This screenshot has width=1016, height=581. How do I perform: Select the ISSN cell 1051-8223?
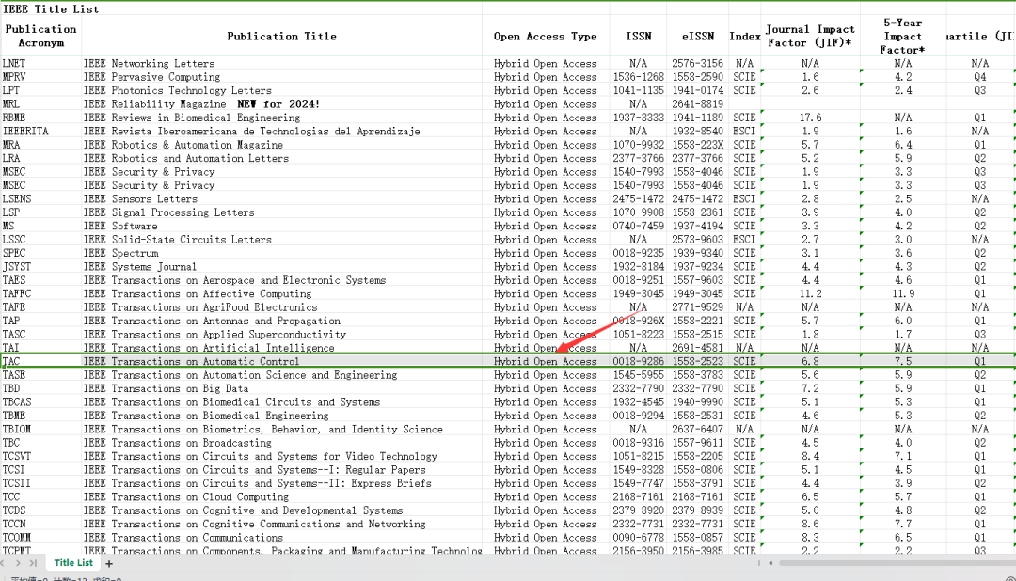pos(638,335)
